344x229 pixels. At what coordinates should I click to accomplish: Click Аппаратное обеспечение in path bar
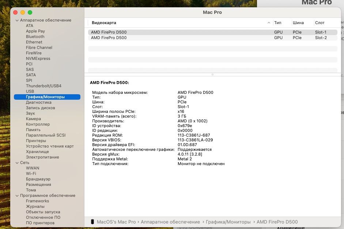(170, 222)
